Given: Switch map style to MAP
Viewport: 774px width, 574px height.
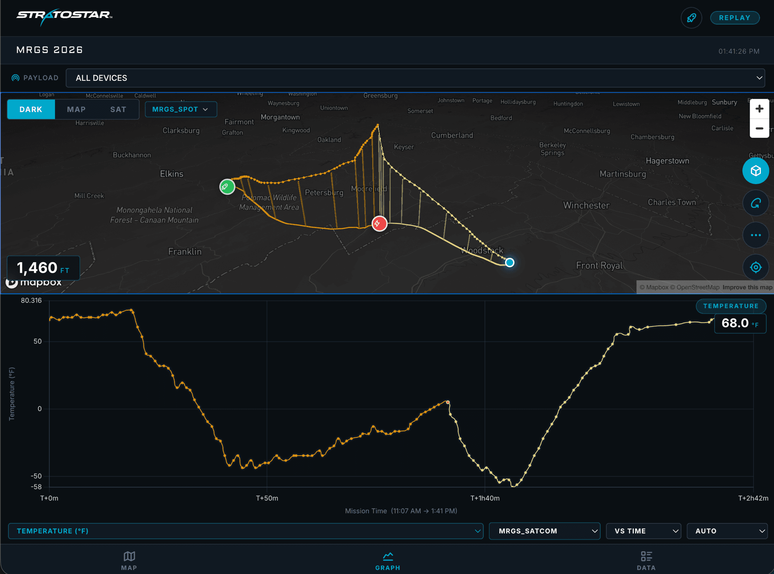Looking at the screenshot, I should (x=76, y=109).
